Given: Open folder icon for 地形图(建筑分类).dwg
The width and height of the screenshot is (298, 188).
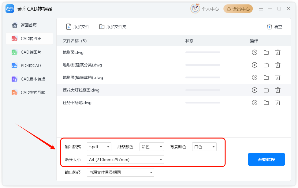Looking at the screenshot, I should (266, 65).
